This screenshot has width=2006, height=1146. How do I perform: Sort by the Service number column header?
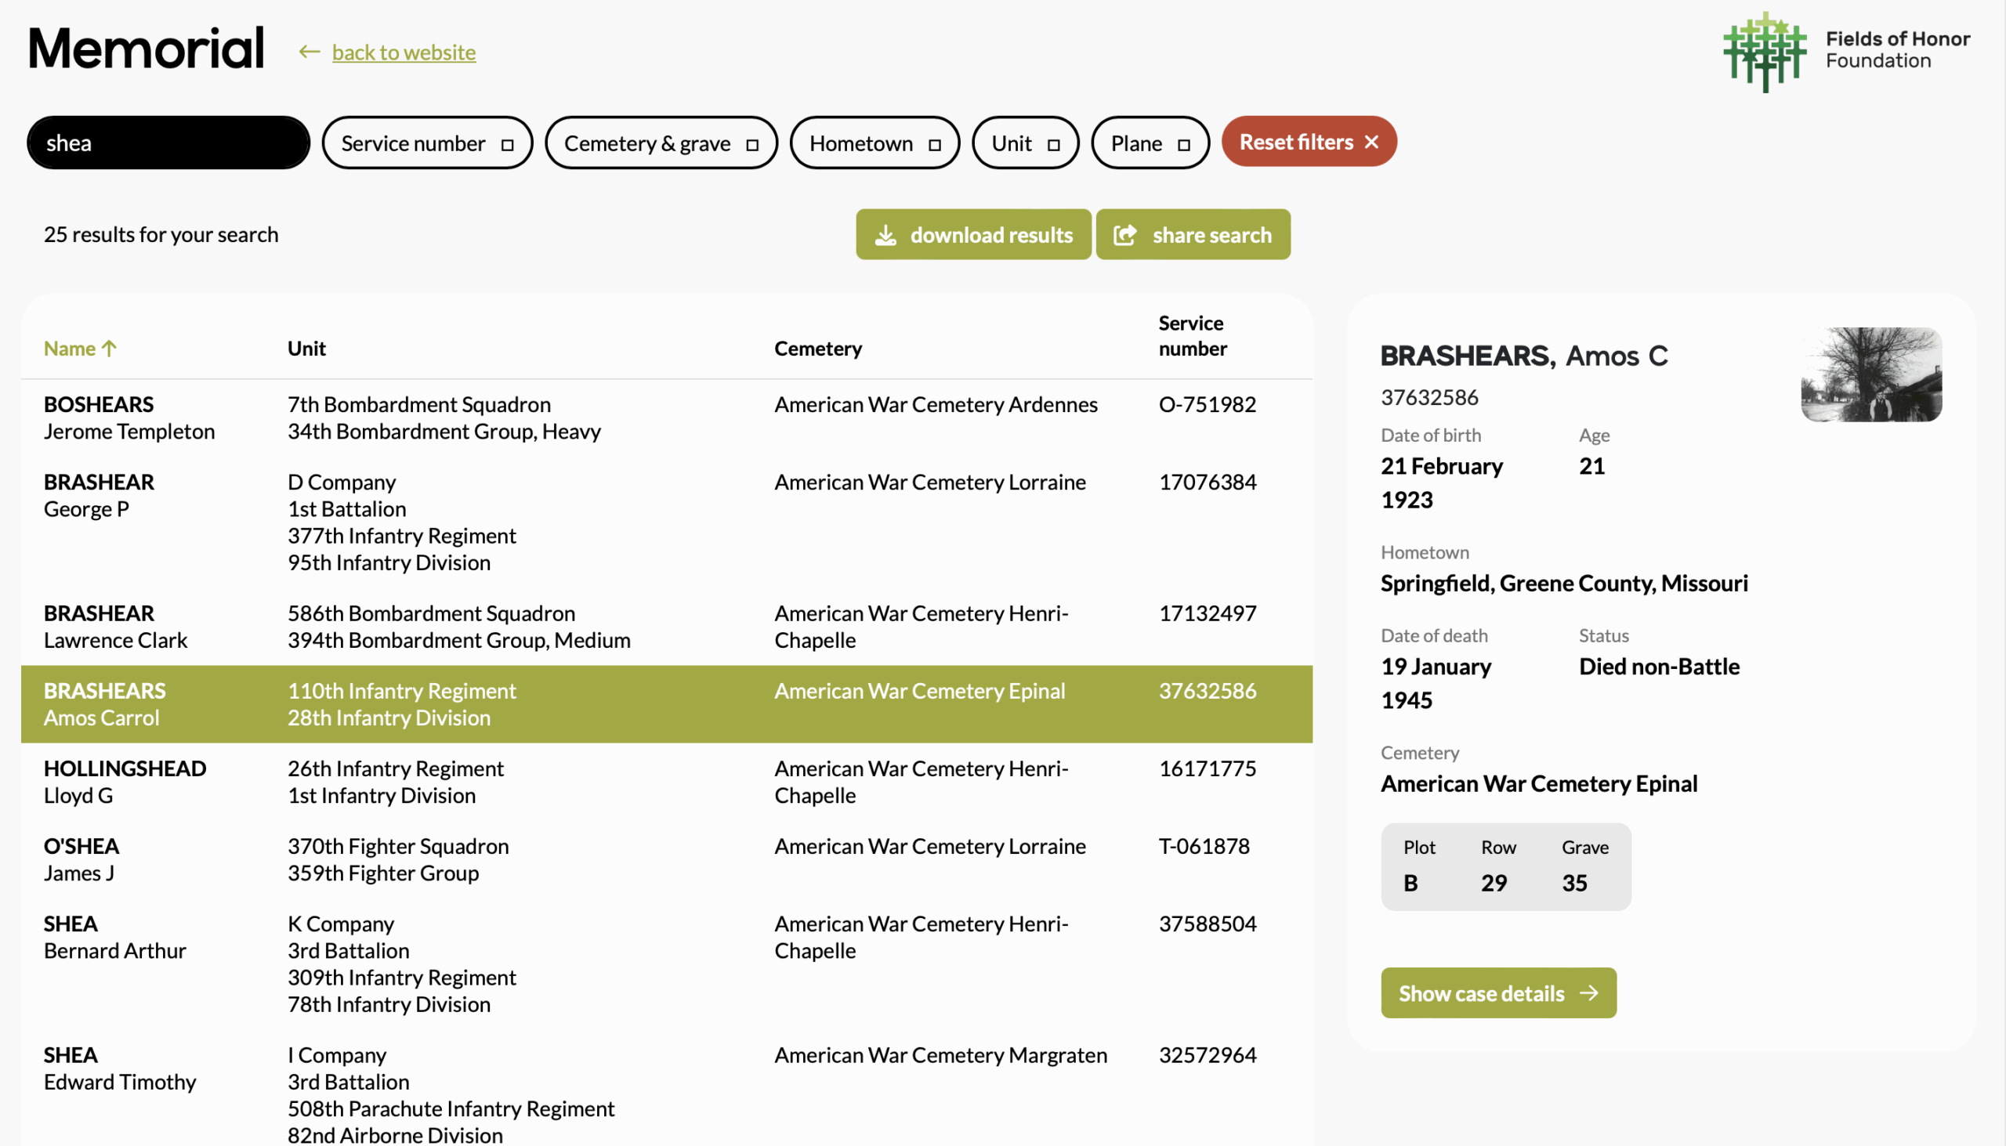pos(1192,336)
